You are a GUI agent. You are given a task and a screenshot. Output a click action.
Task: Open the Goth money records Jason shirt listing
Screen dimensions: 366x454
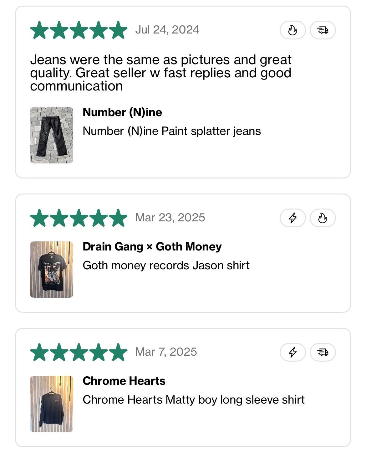click(x=166, y=266)
